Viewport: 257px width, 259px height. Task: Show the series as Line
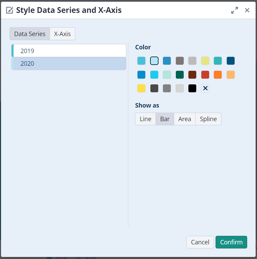click(x=145, y=119)
